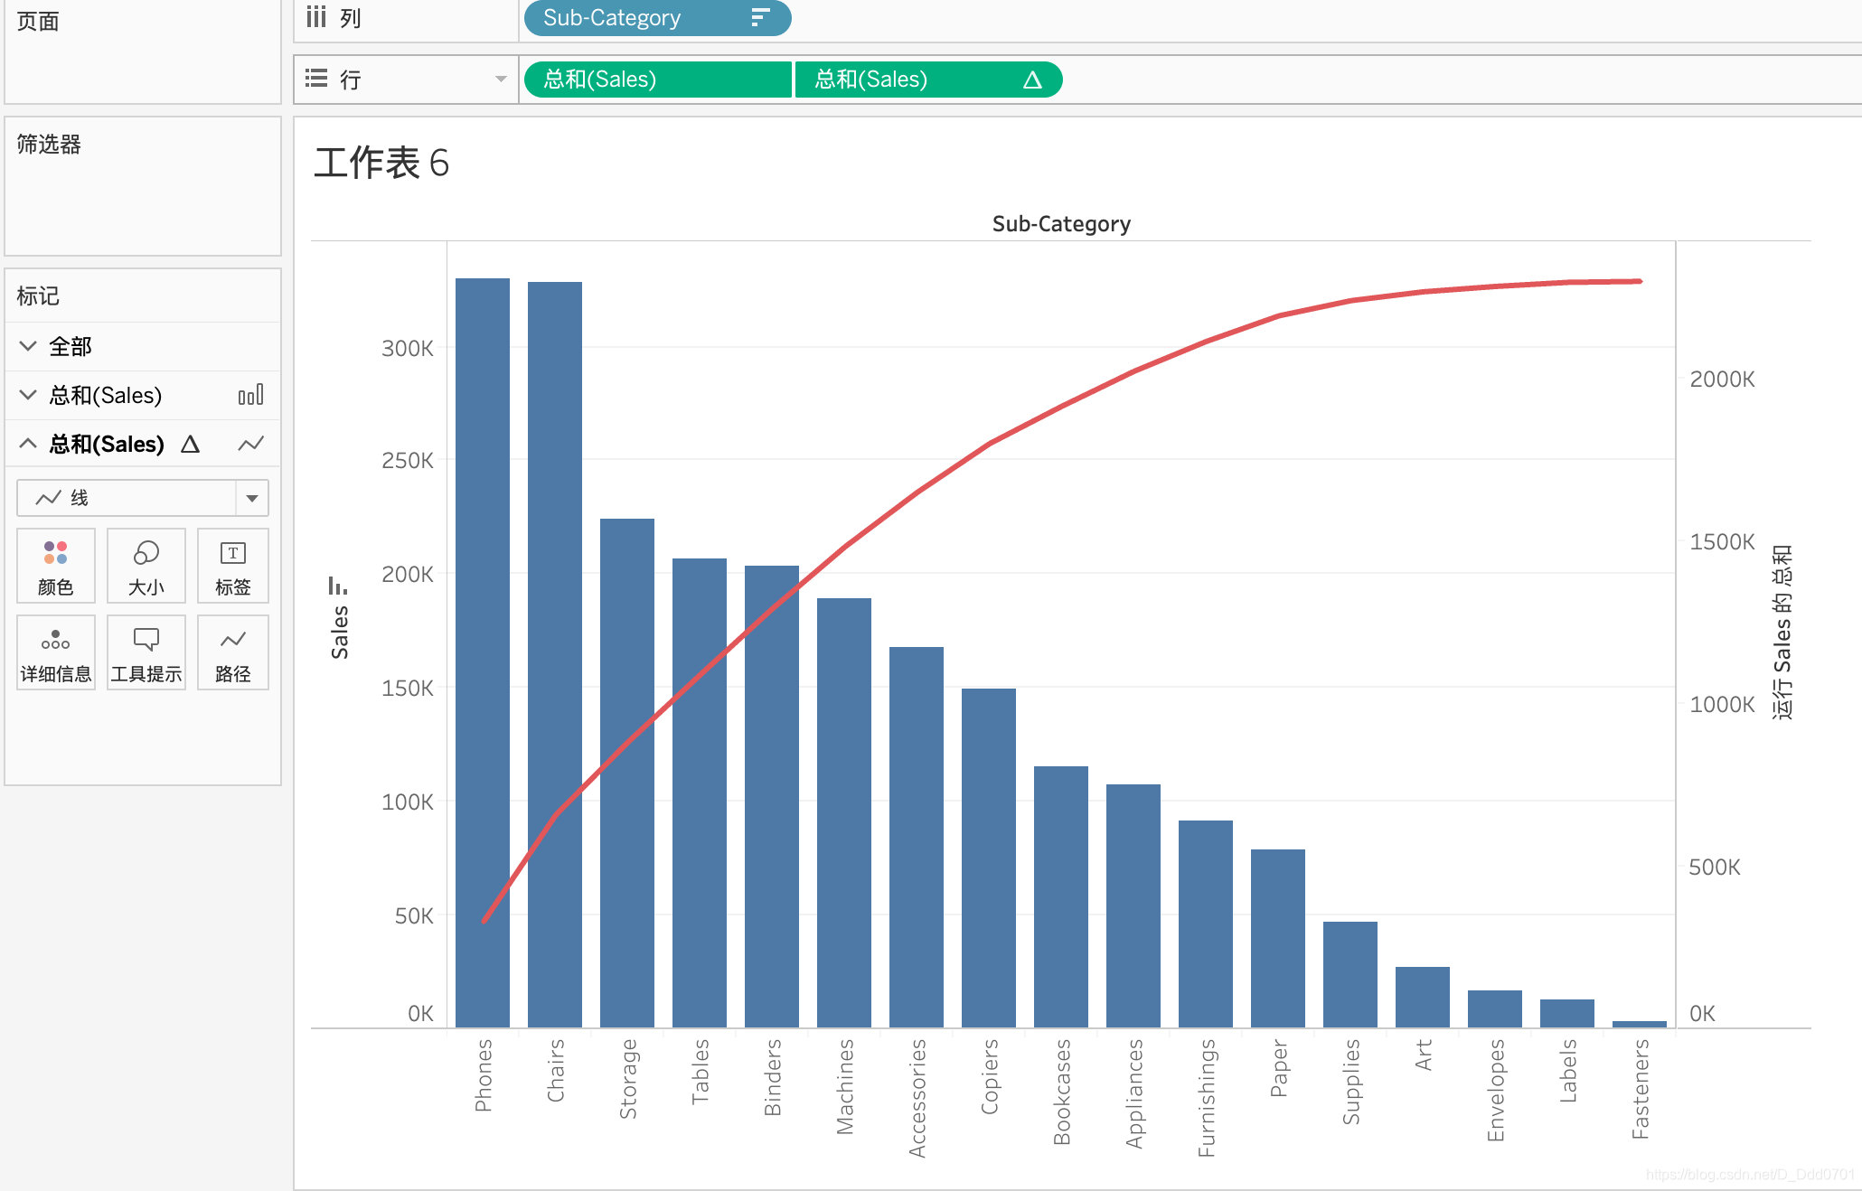The width and height of the screenshot is (1862, 1191).
Task: Expand the first 总和(Sales) marks section
Action: pos(28,395)
